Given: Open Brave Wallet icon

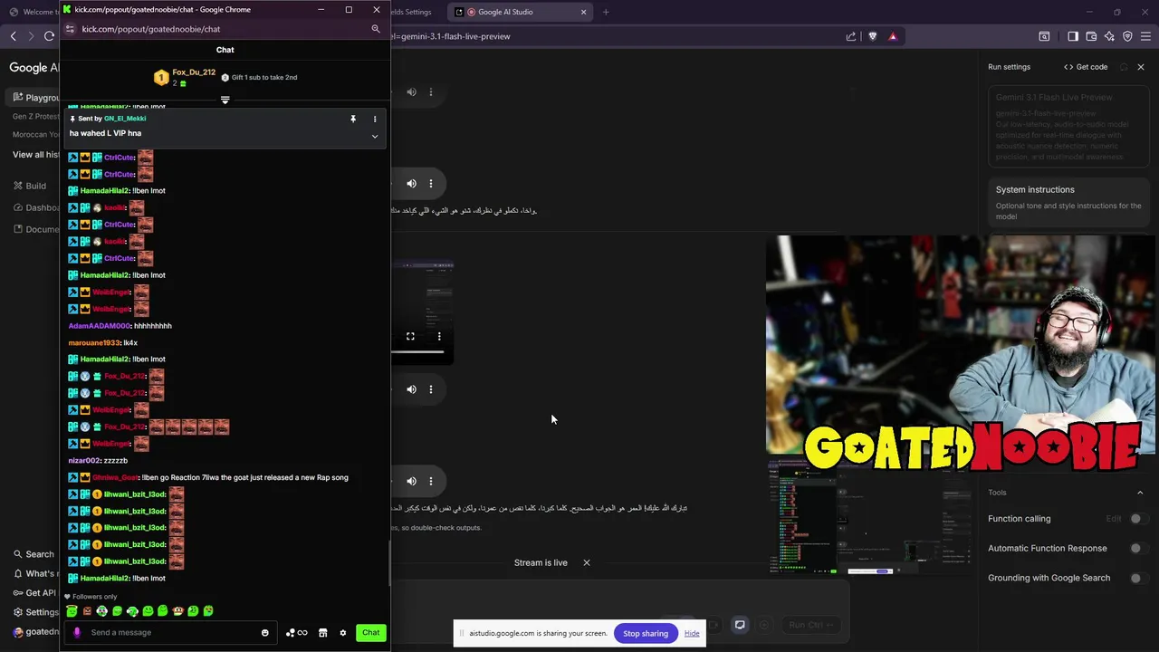Looking at the screenshot, I should click(1091, 36).
